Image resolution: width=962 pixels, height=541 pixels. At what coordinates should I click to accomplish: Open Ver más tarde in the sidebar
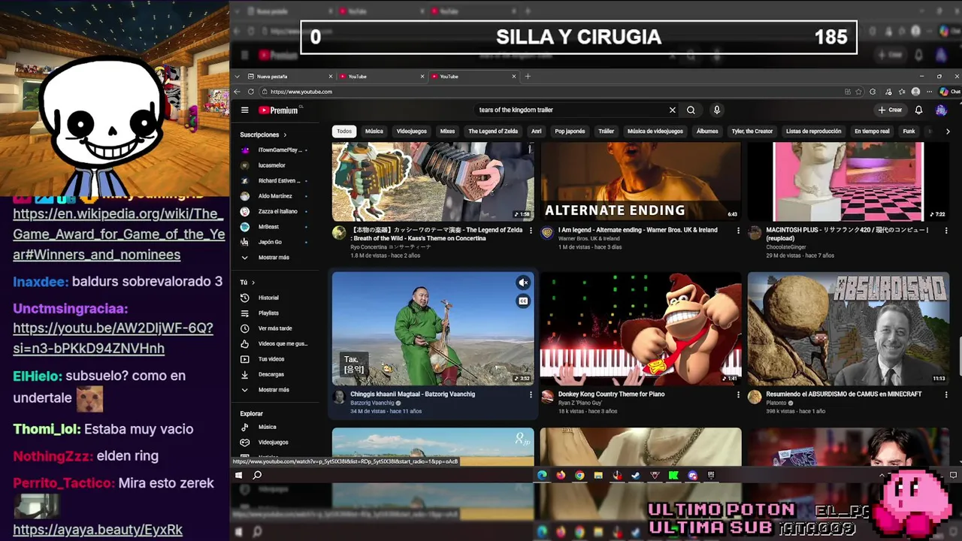(274, 328)
